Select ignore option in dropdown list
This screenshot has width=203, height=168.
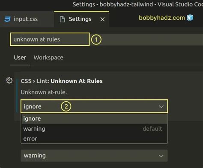click(94, 118)
